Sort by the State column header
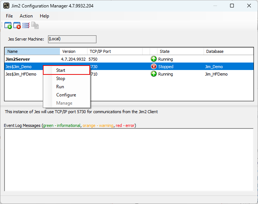This screenshot has width=258, height=204. (181, 51)
